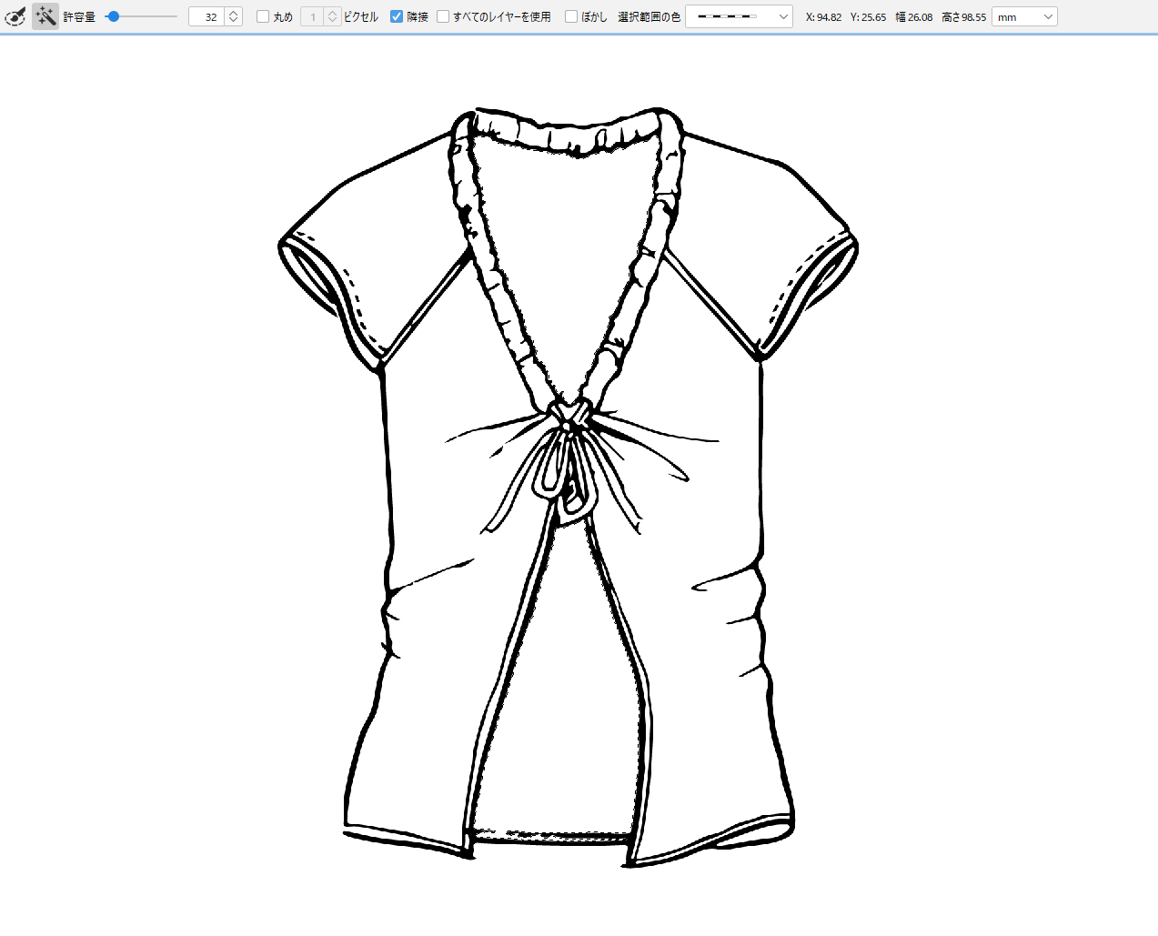The image size is (1158, 936).
Task: Click the tolerance value field showing 32
Action: point(206,16)
